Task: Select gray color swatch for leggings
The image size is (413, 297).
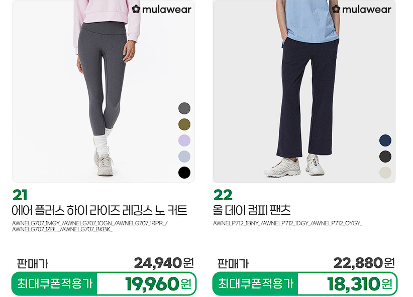Action: click(184, 108)
